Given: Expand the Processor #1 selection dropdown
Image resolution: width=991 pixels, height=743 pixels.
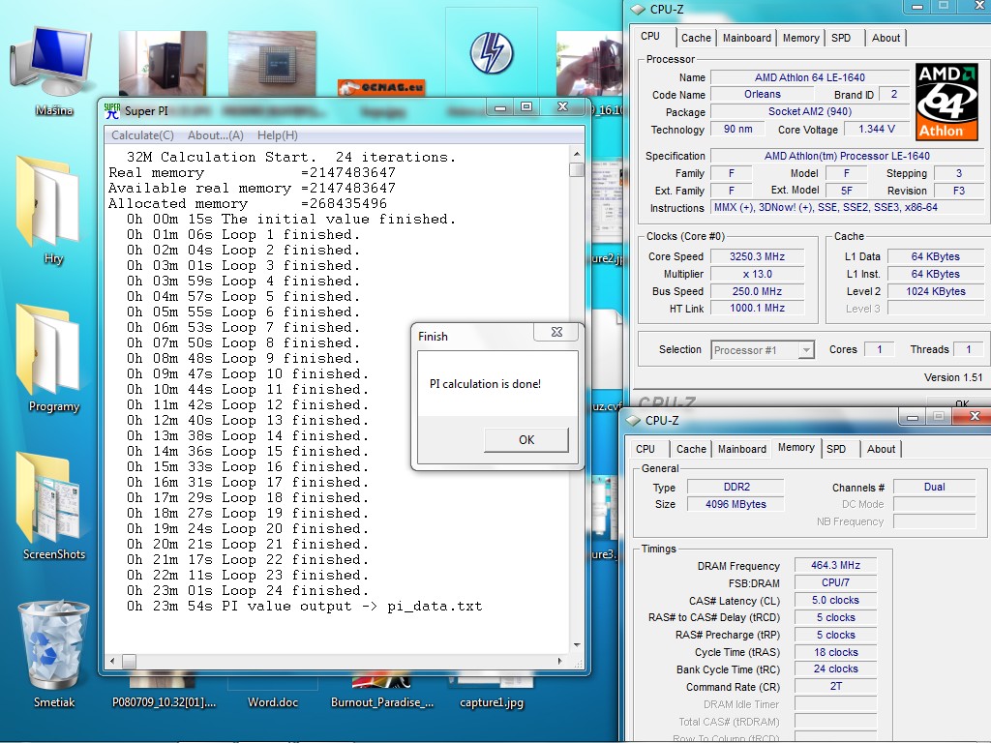Looking at the screenshot, I should 806,350.
